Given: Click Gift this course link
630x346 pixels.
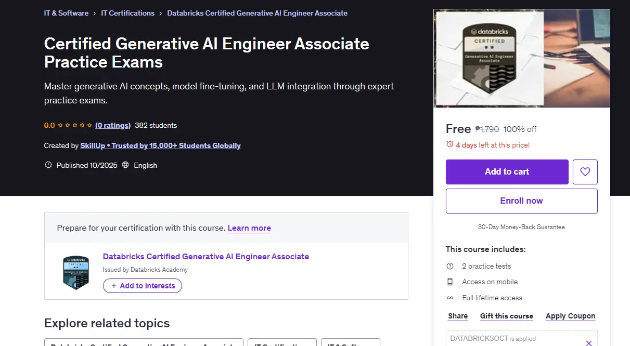Looking at the screenshot, I should click(507, 316).
